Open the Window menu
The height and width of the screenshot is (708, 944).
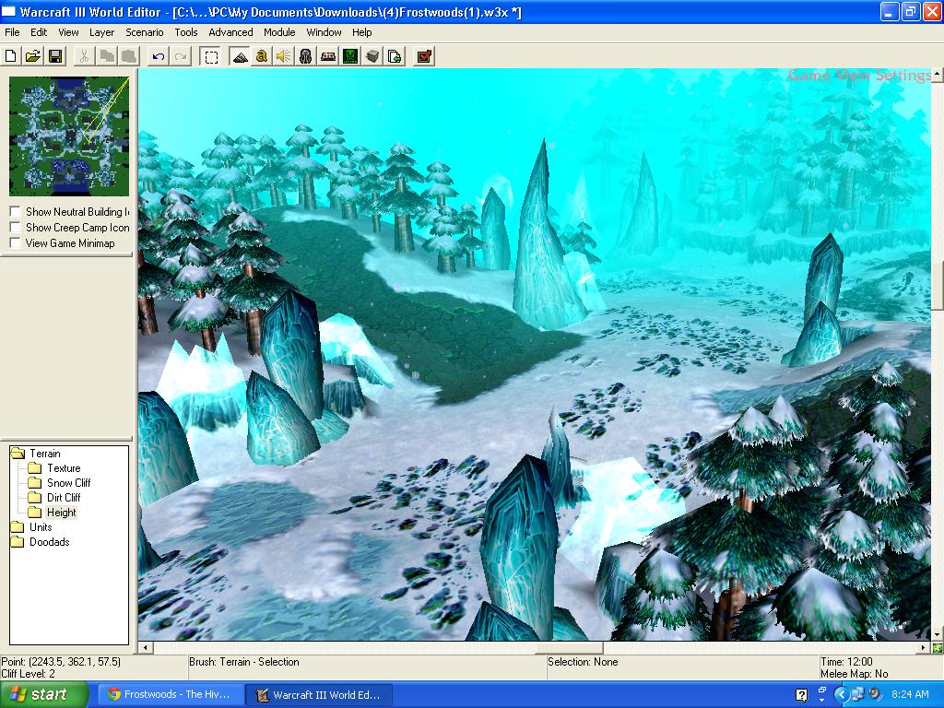[x=324, y=32]
